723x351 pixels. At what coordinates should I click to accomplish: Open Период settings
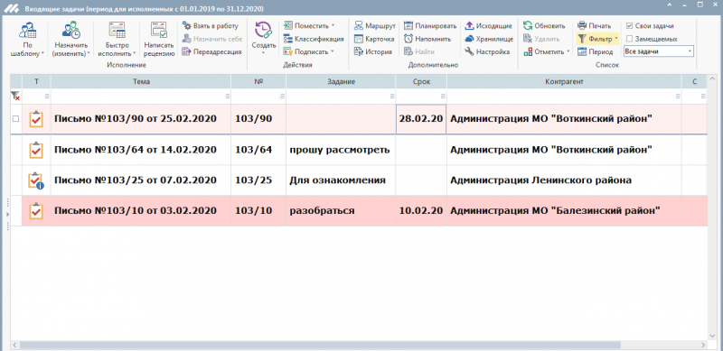[596, 52]
